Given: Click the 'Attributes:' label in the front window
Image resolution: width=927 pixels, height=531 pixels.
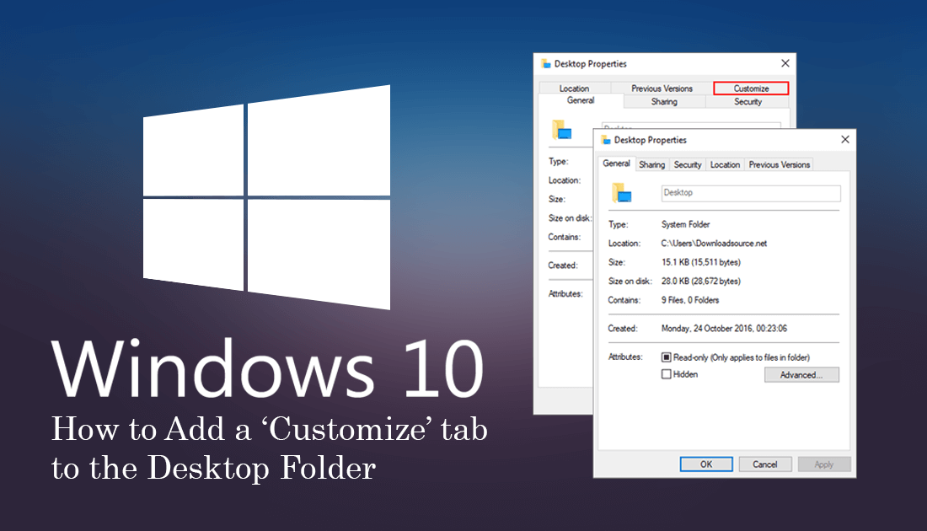Looking at the screenshot, I should (x=625, y=357).
